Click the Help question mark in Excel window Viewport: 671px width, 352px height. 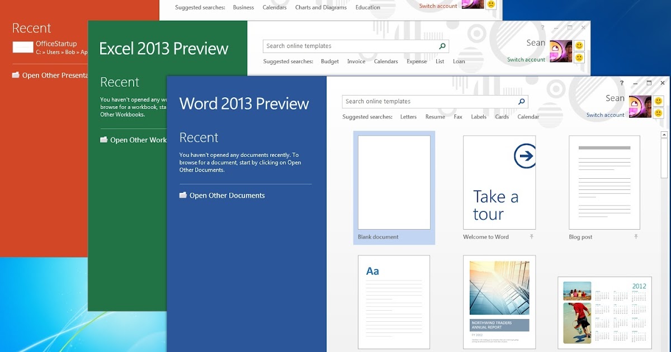click(x=542, y=27)
